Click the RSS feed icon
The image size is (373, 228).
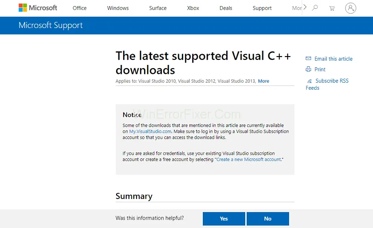pos(309,81)
